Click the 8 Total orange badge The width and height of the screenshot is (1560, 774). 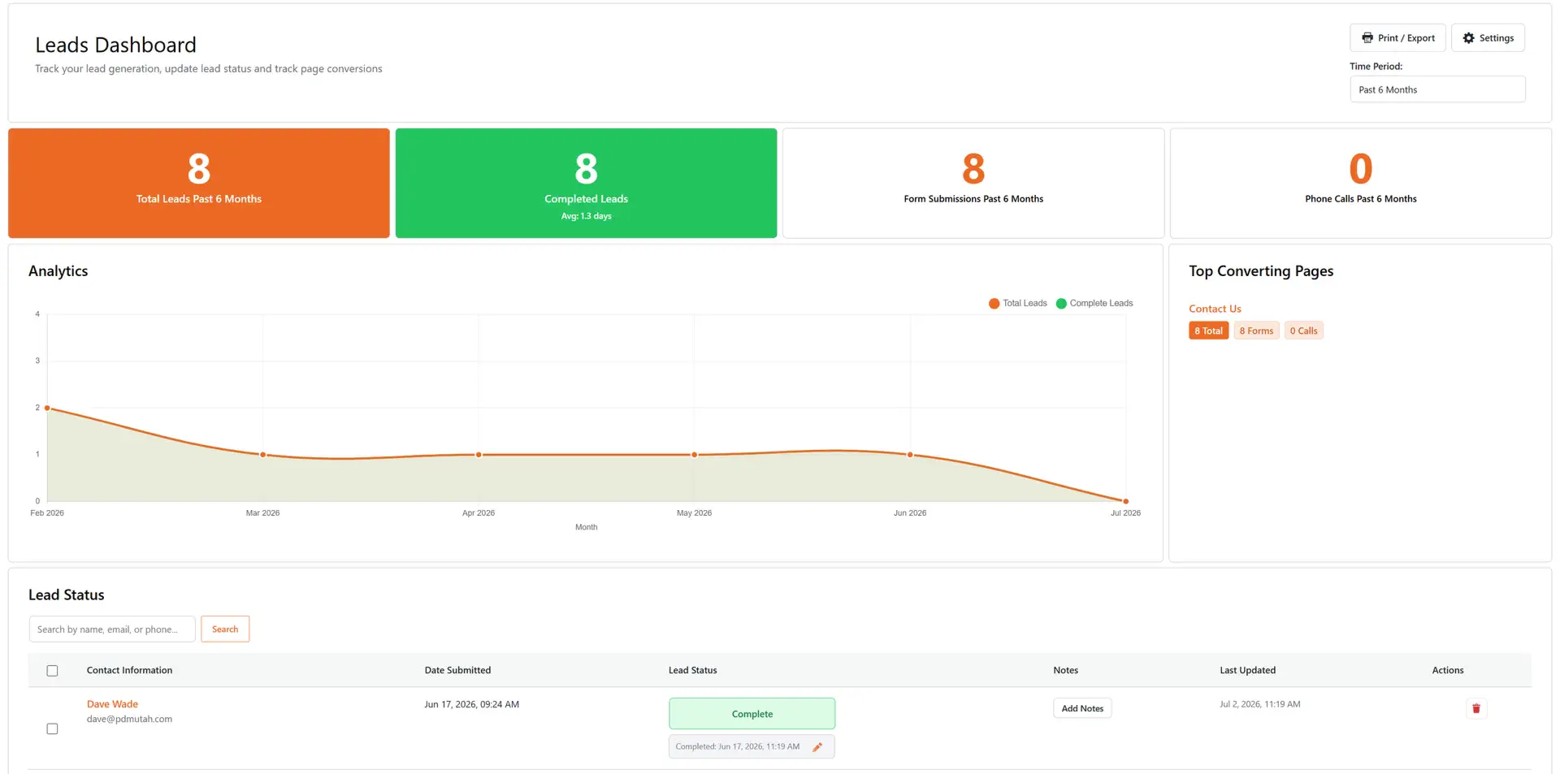1208,331
